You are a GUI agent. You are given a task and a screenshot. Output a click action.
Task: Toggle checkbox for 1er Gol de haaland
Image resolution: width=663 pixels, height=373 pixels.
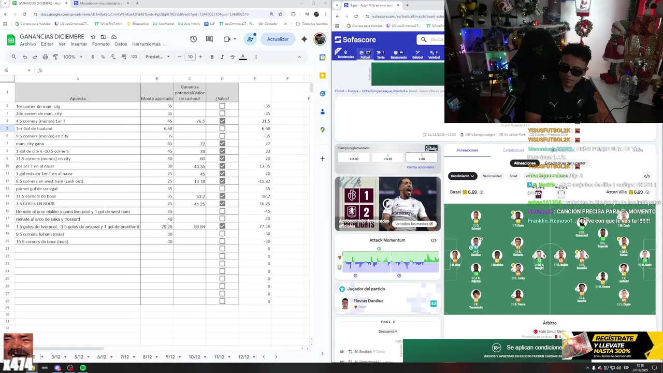click(x=222, y=128)
